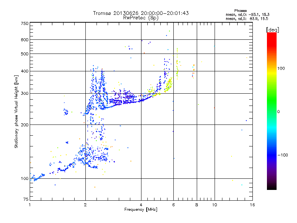The height and width of the screenshot is (223, 297).
Task: Click the phase colorbar scale
Action: [272, 111]
